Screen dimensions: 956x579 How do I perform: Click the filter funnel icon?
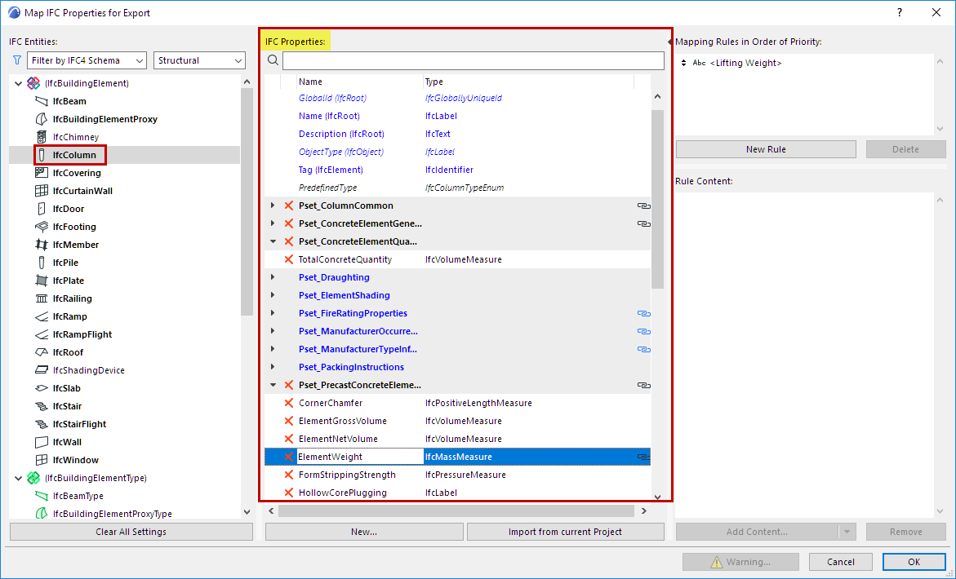click(x=16, y=60)
